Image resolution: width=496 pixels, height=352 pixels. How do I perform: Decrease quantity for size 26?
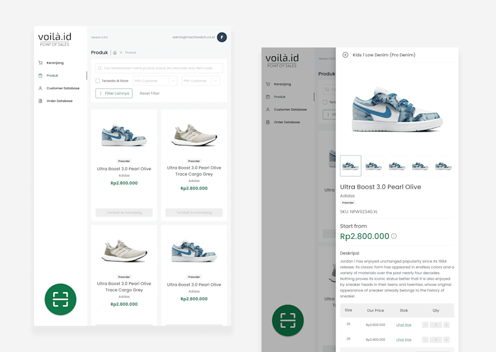tap(425, 340)
